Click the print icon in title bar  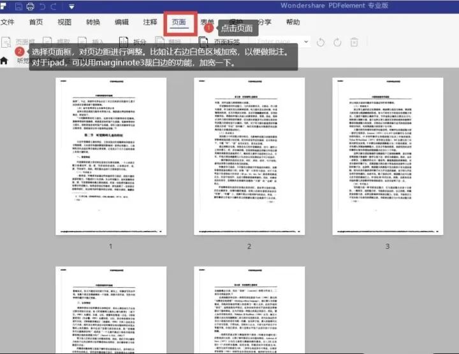point(30,6)
